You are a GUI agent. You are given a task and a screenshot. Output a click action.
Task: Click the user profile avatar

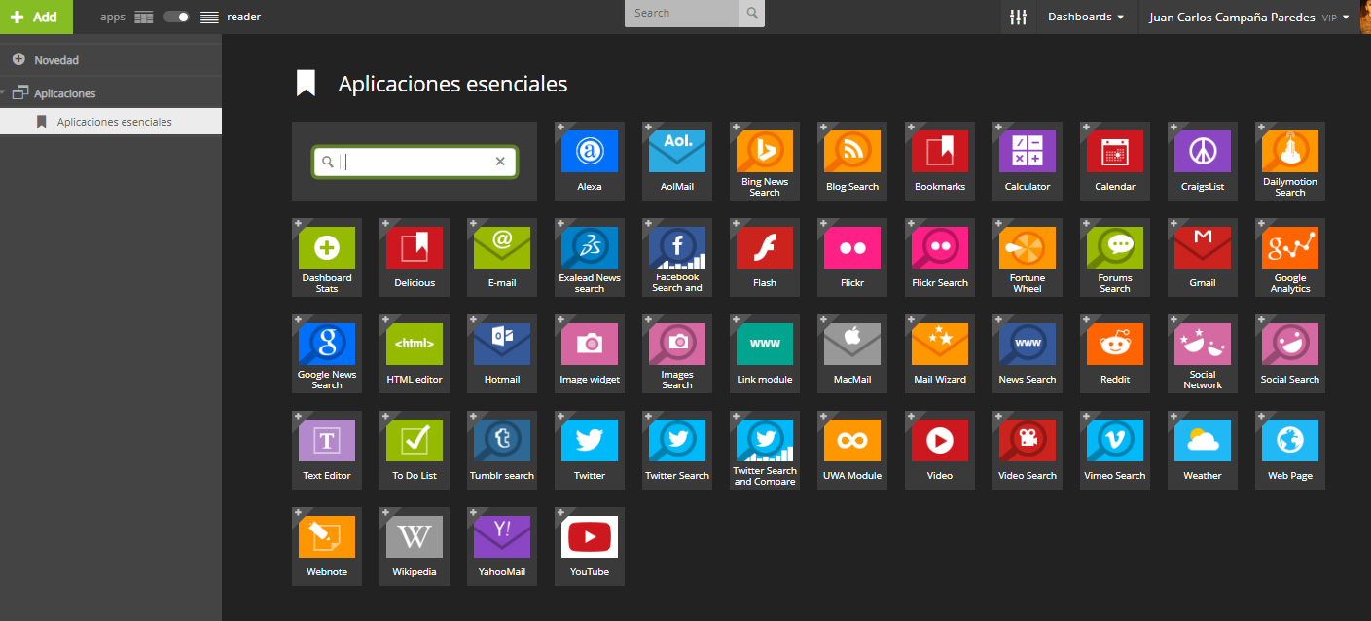(1364, 17)
